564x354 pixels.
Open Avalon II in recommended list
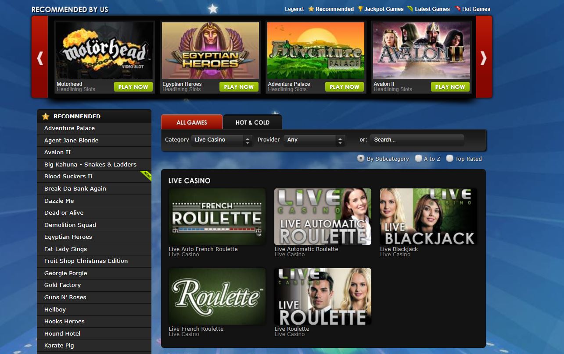pyautogui.click(x=94, y=152)
